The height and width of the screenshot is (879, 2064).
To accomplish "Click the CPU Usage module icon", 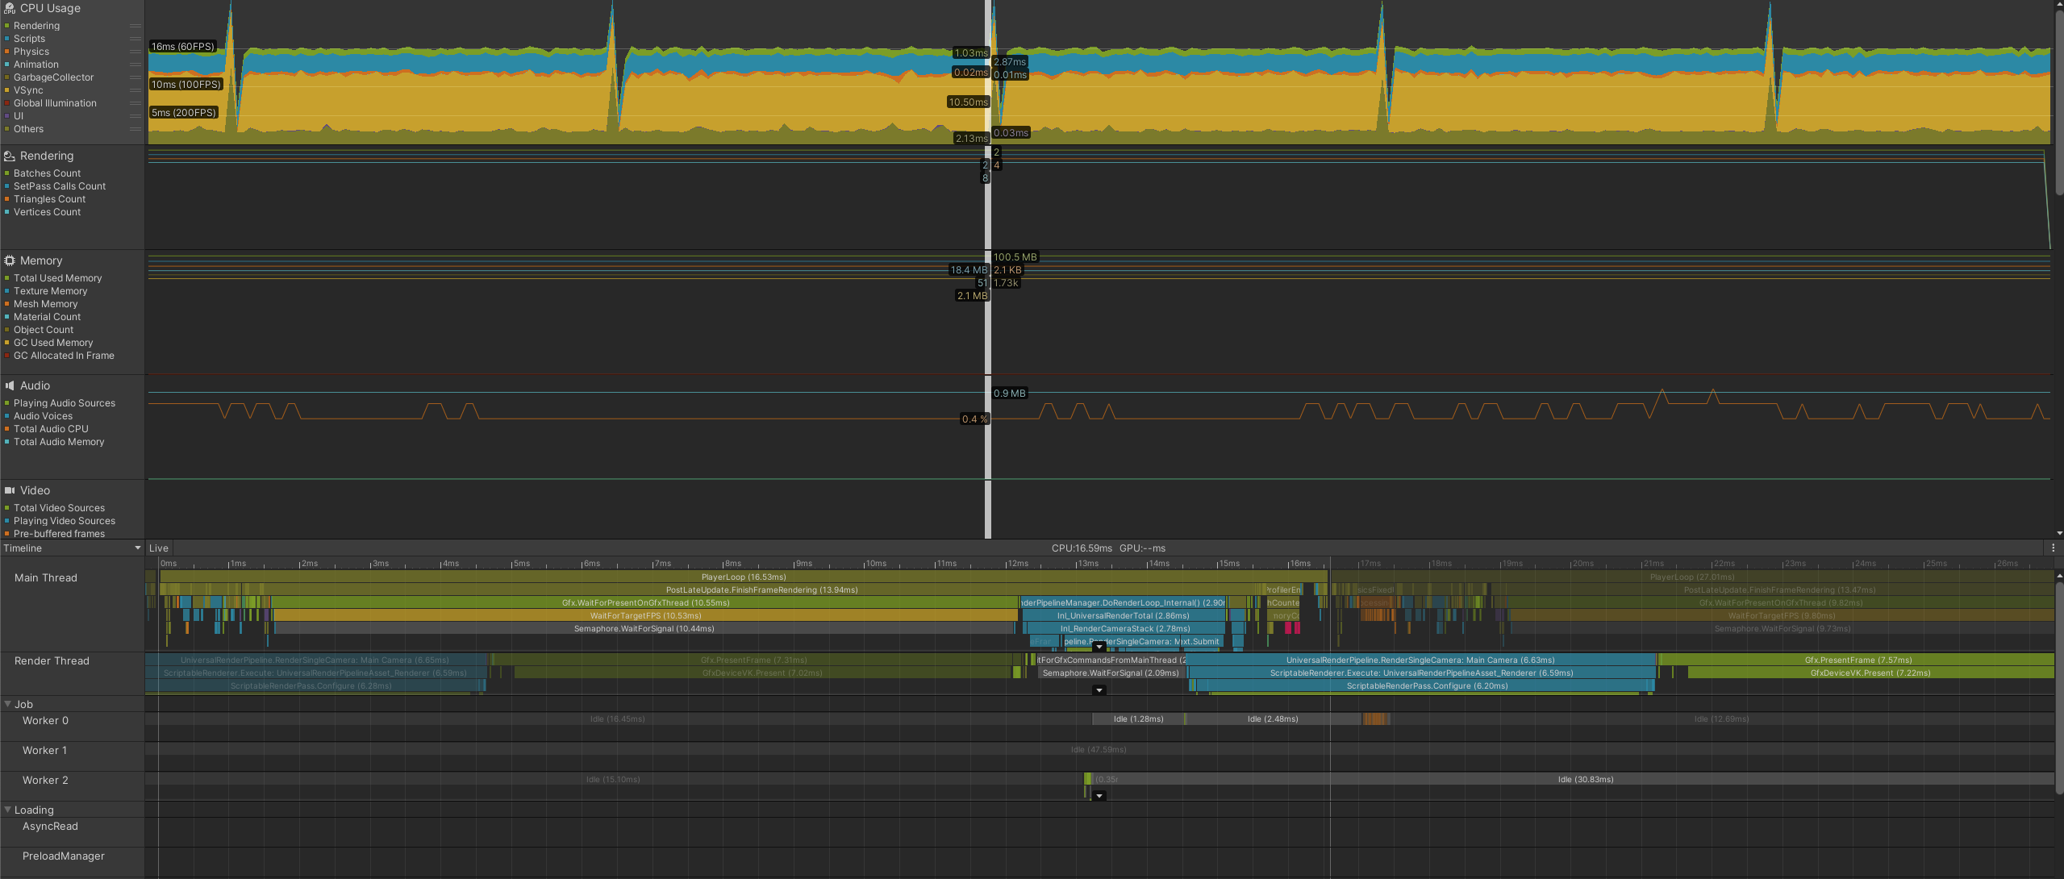I will pos(10,9).
